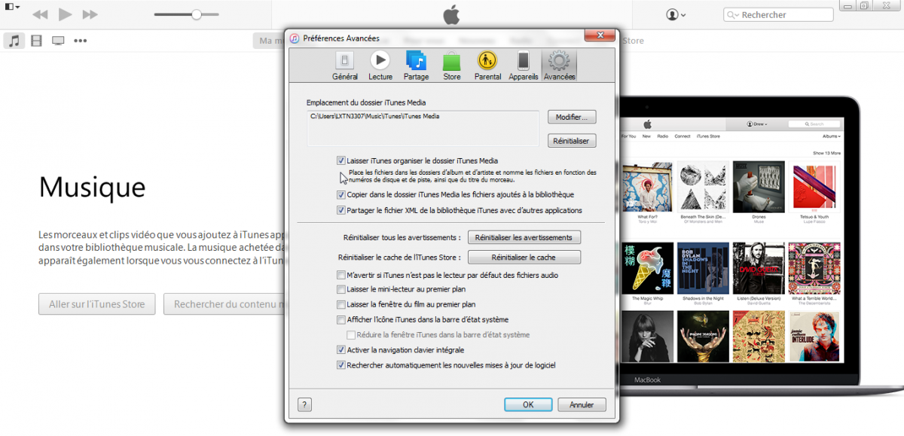Viewport: 904px width, 436px height.
Task: Select the Movies library icon
Action: (36, 41)
